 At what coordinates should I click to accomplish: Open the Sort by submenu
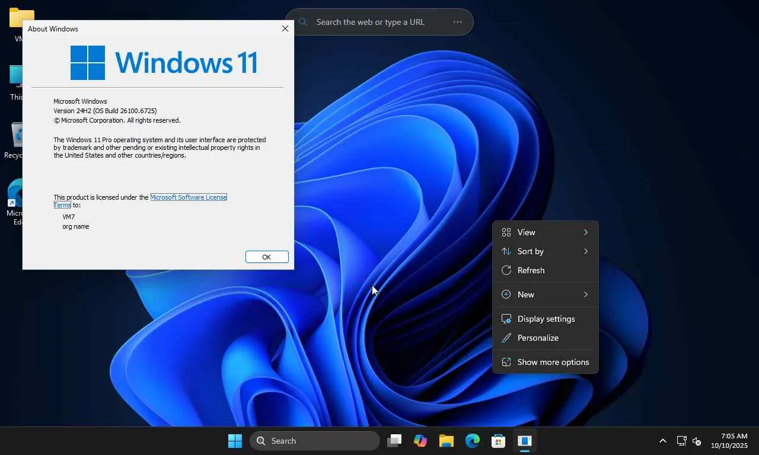click(x=545, y=251)
